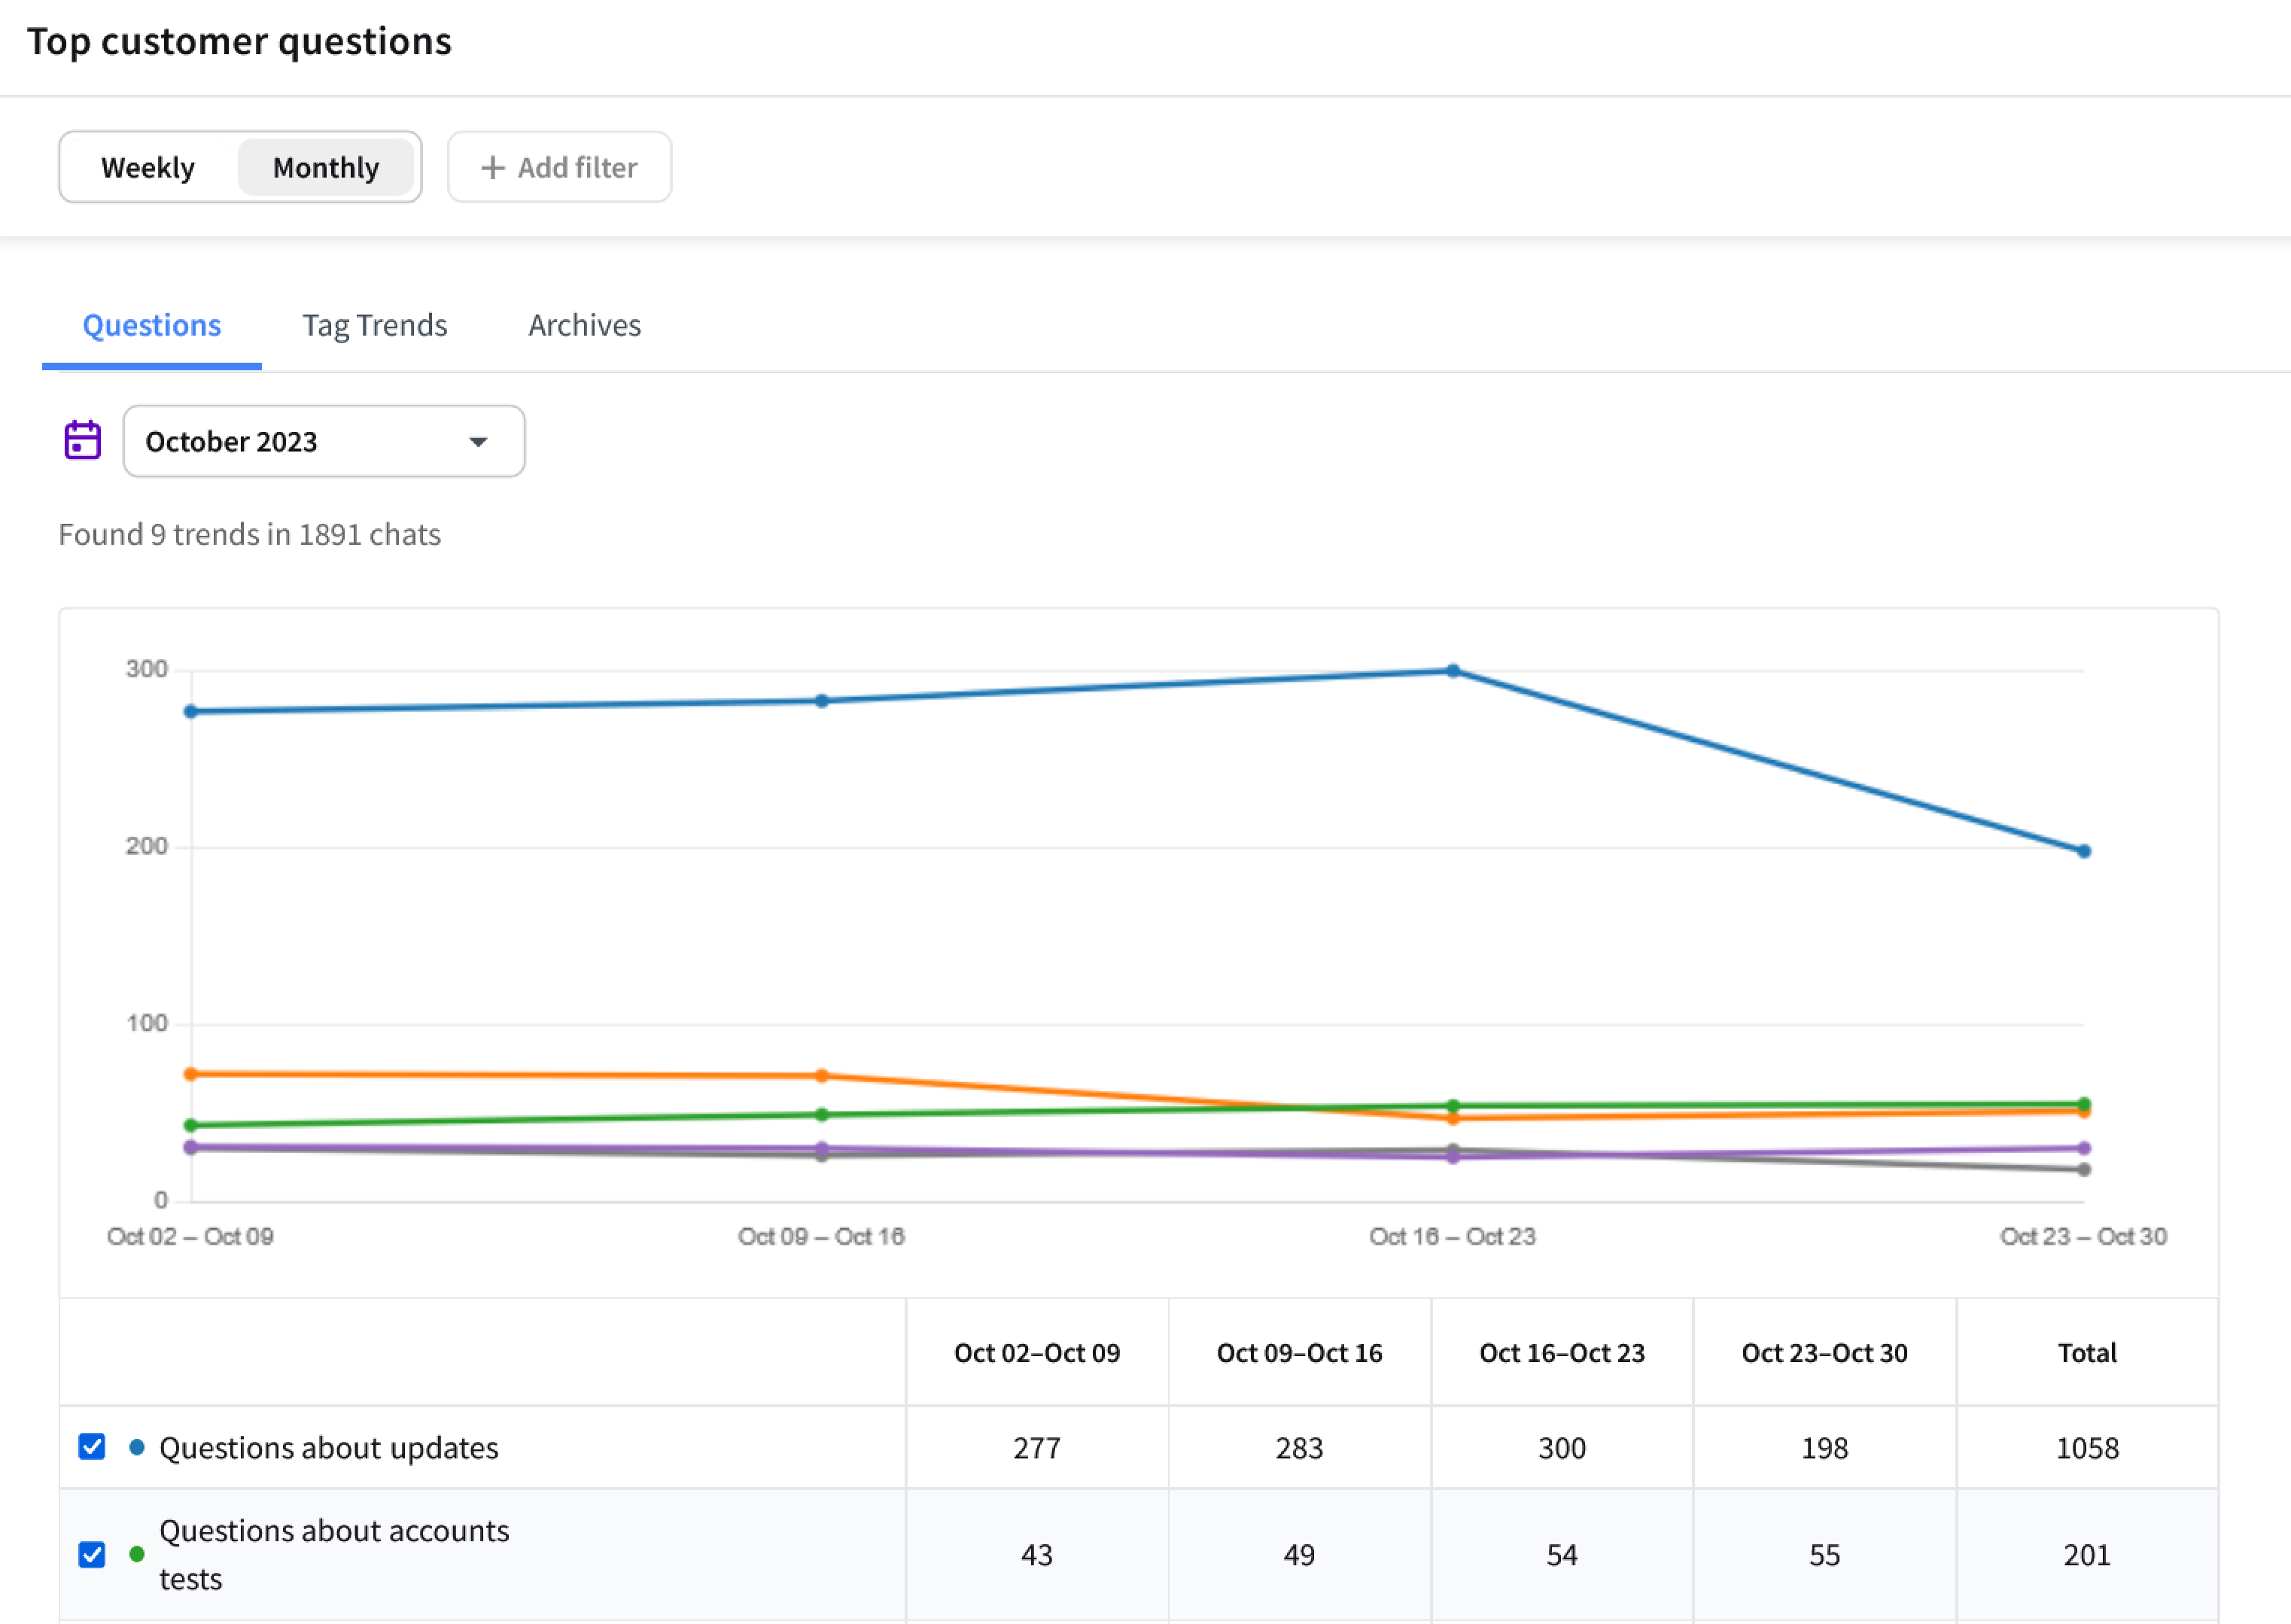Click the 'Oct 23–Oct 30' column header
The height and width of the screenshot is (1624, 2291).
(1825, 1353)
